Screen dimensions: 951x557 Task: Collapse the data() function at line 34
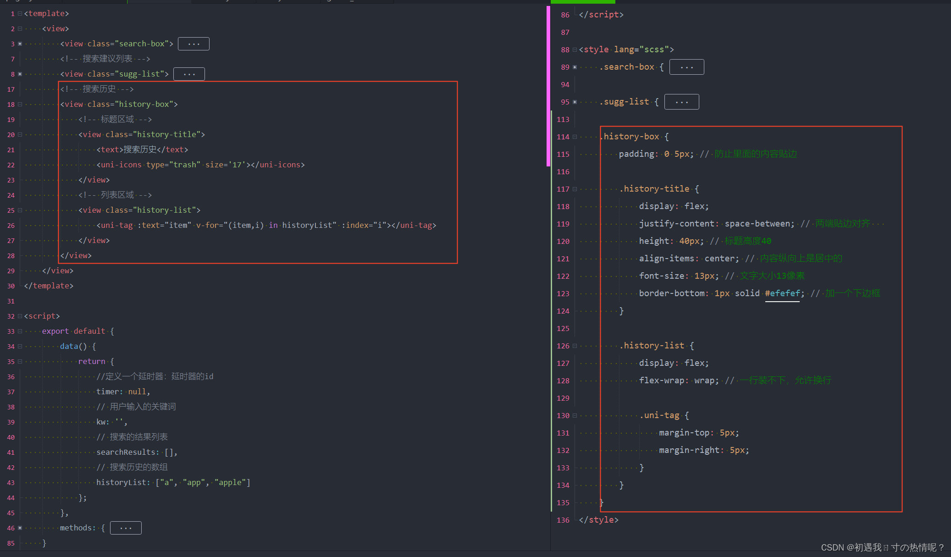20,347
